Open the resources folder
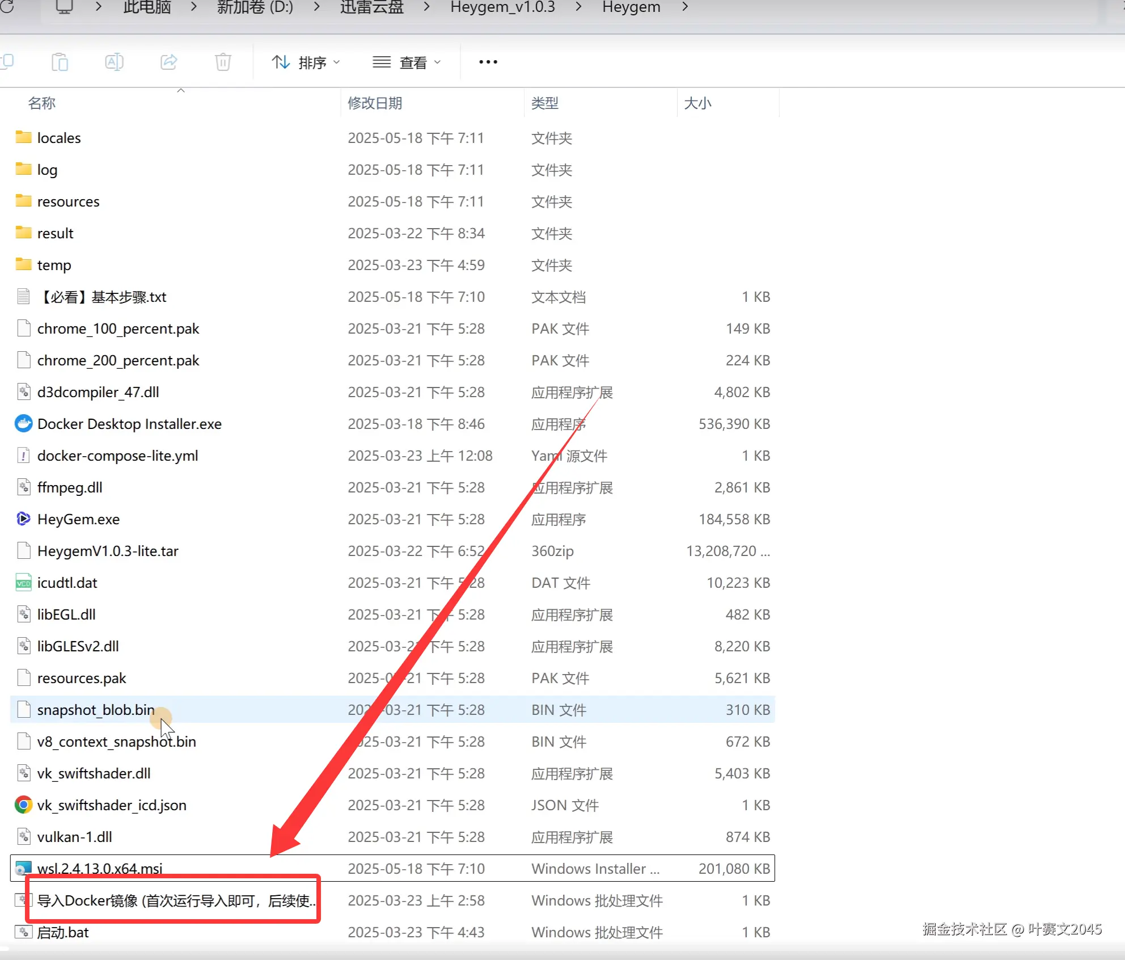This screenshot has width=1125, height=960. pos(68,201)
